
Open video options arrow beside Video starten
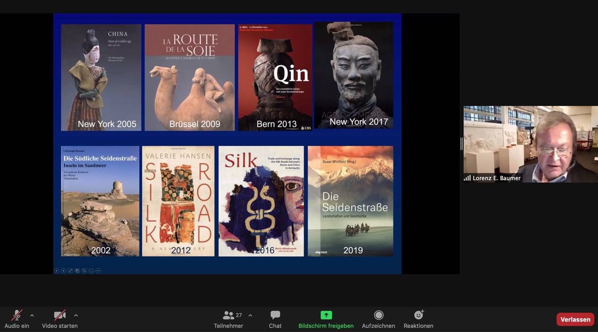point(76,315)
